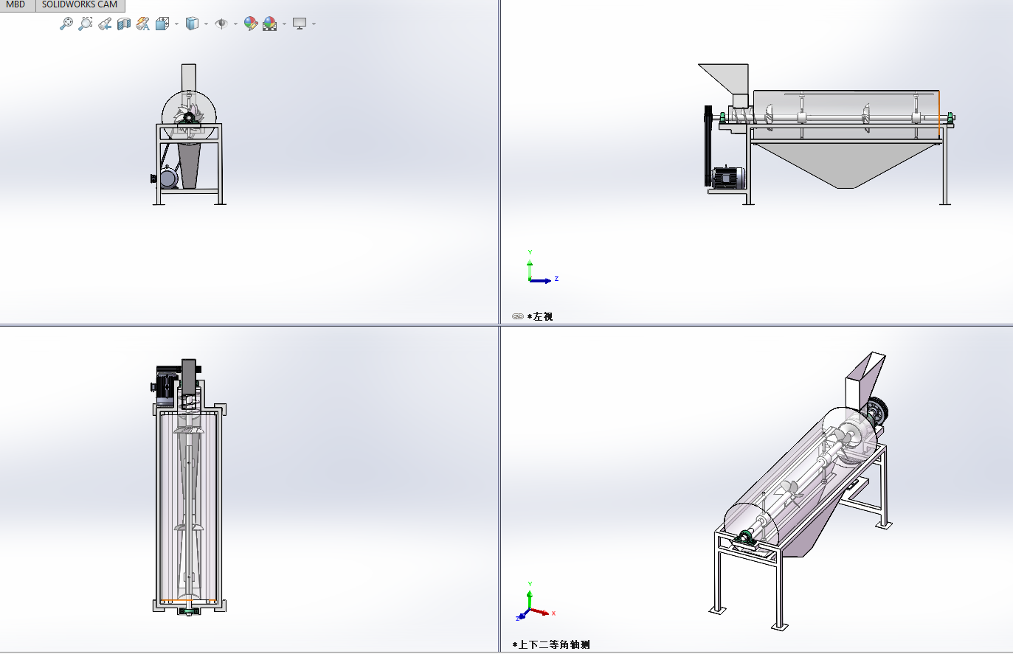Open the SOLIDWORKS CAM tab
This screenshot has height=654, width=1013.
pos(80,4)
